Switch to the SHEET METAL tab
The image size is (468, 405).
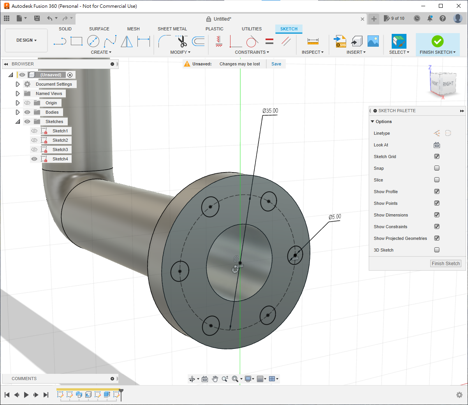click(172, 29)
